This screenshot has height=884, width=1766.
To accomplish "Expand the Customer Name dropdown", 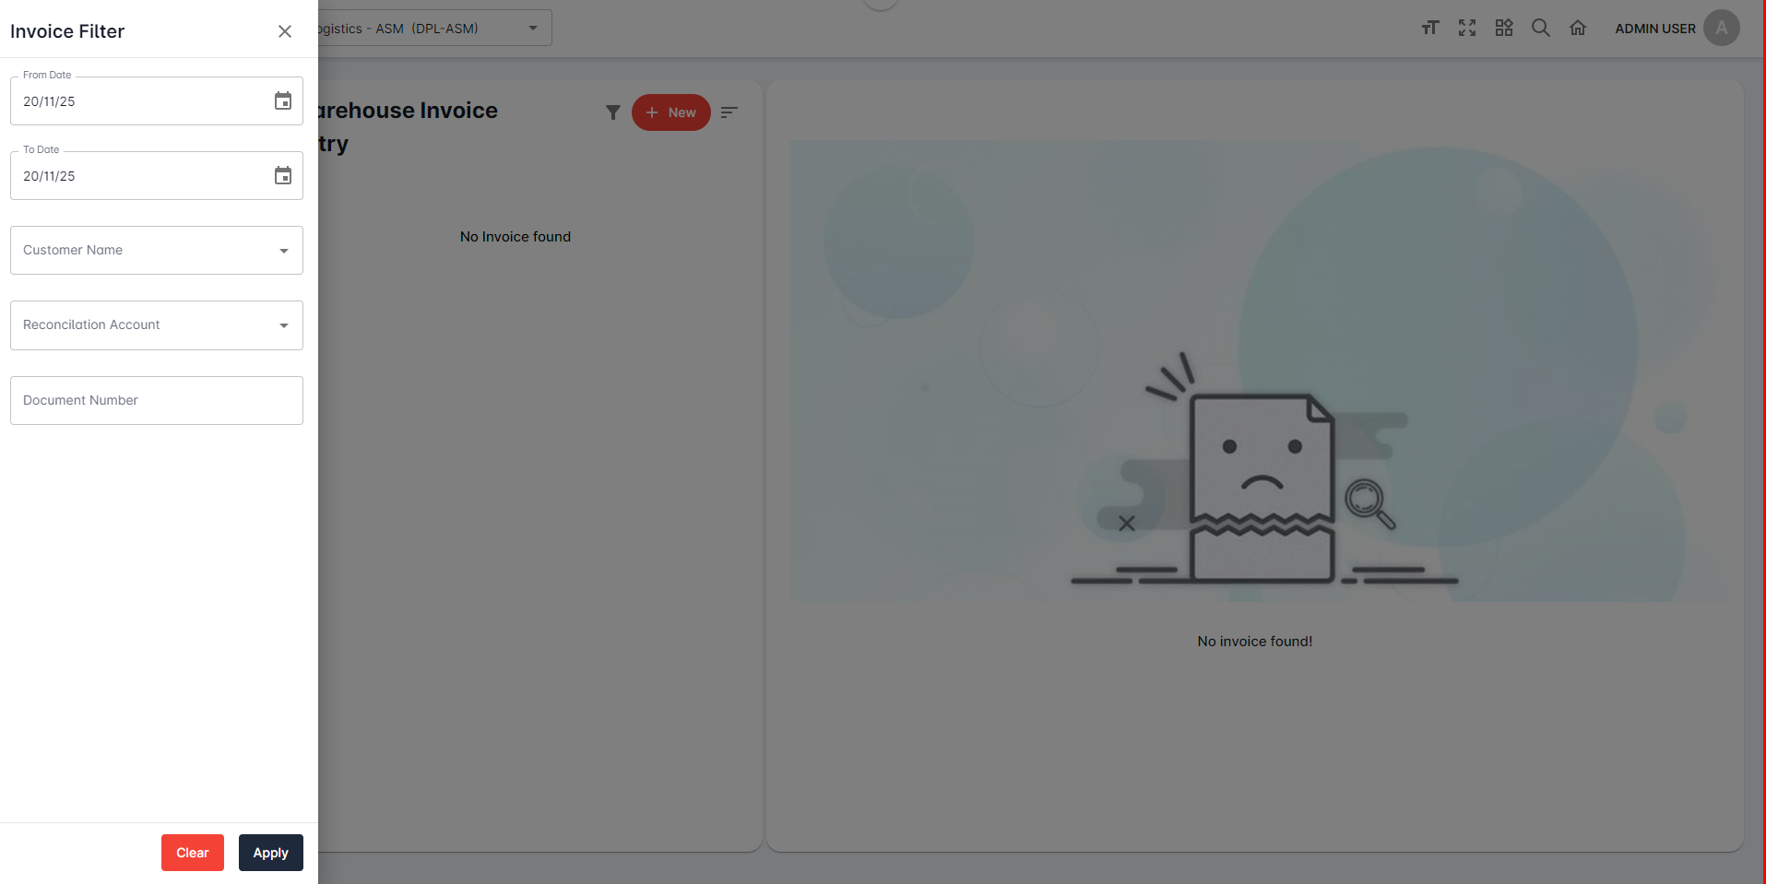I will (157, 251).
